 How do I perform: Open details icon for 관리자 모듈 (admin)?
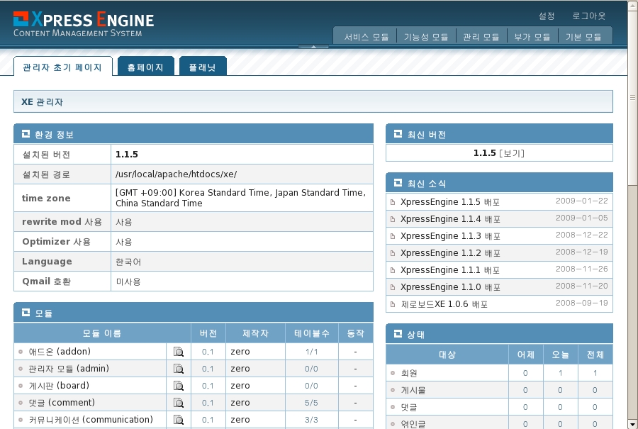(x=178, y=369)
